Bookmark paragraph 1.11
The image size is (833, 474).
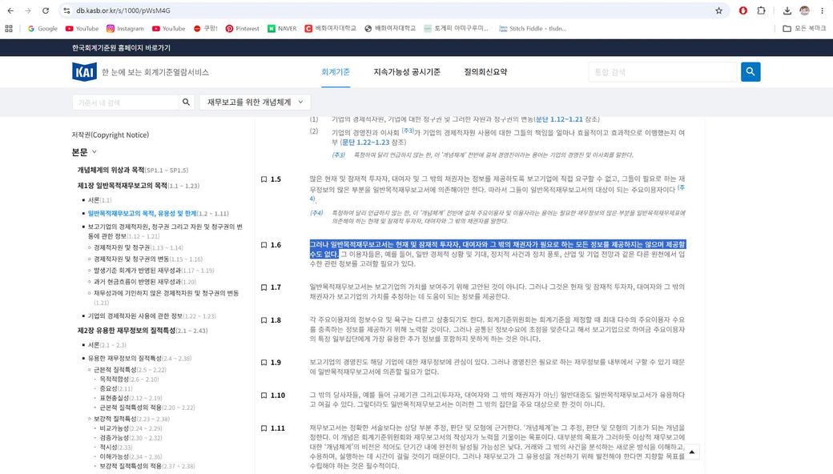pos(264,428)
